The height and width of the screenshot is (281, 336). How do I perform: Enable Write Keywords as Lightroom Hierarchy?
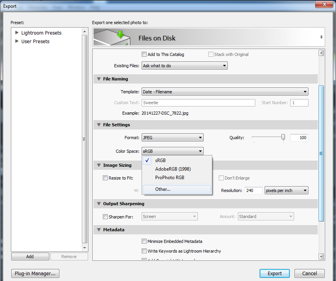pyautogui.click(x=144, y=251)
